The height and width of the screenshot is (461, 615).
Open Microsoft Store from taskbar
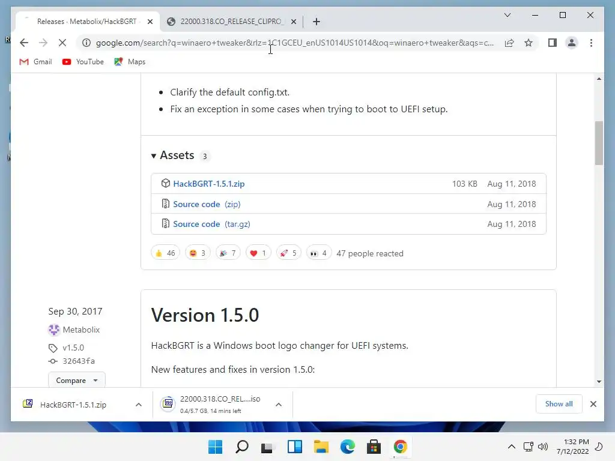374,447
